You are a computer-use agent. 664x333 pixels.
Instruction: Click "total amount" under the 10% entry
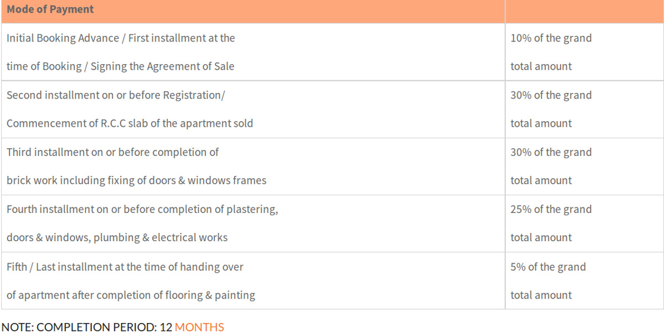click(x=541, y=66)
